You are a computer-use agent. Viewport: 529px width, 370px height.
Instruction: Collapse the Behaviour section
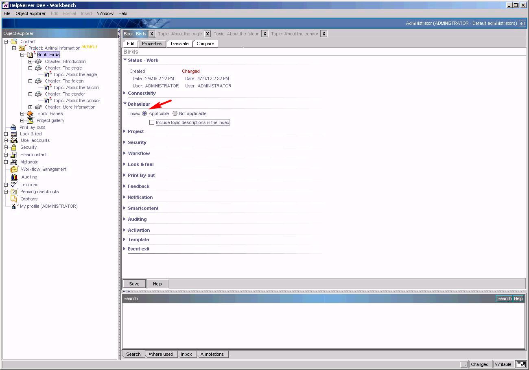point(125,104)
